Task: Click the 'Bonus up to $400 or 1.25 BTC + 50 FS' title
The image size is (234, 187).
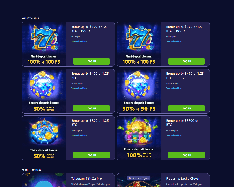Action: pos(185,76)
